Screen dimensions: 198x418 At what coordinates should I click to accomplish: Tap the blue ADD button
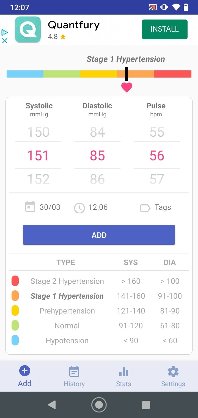99,235
